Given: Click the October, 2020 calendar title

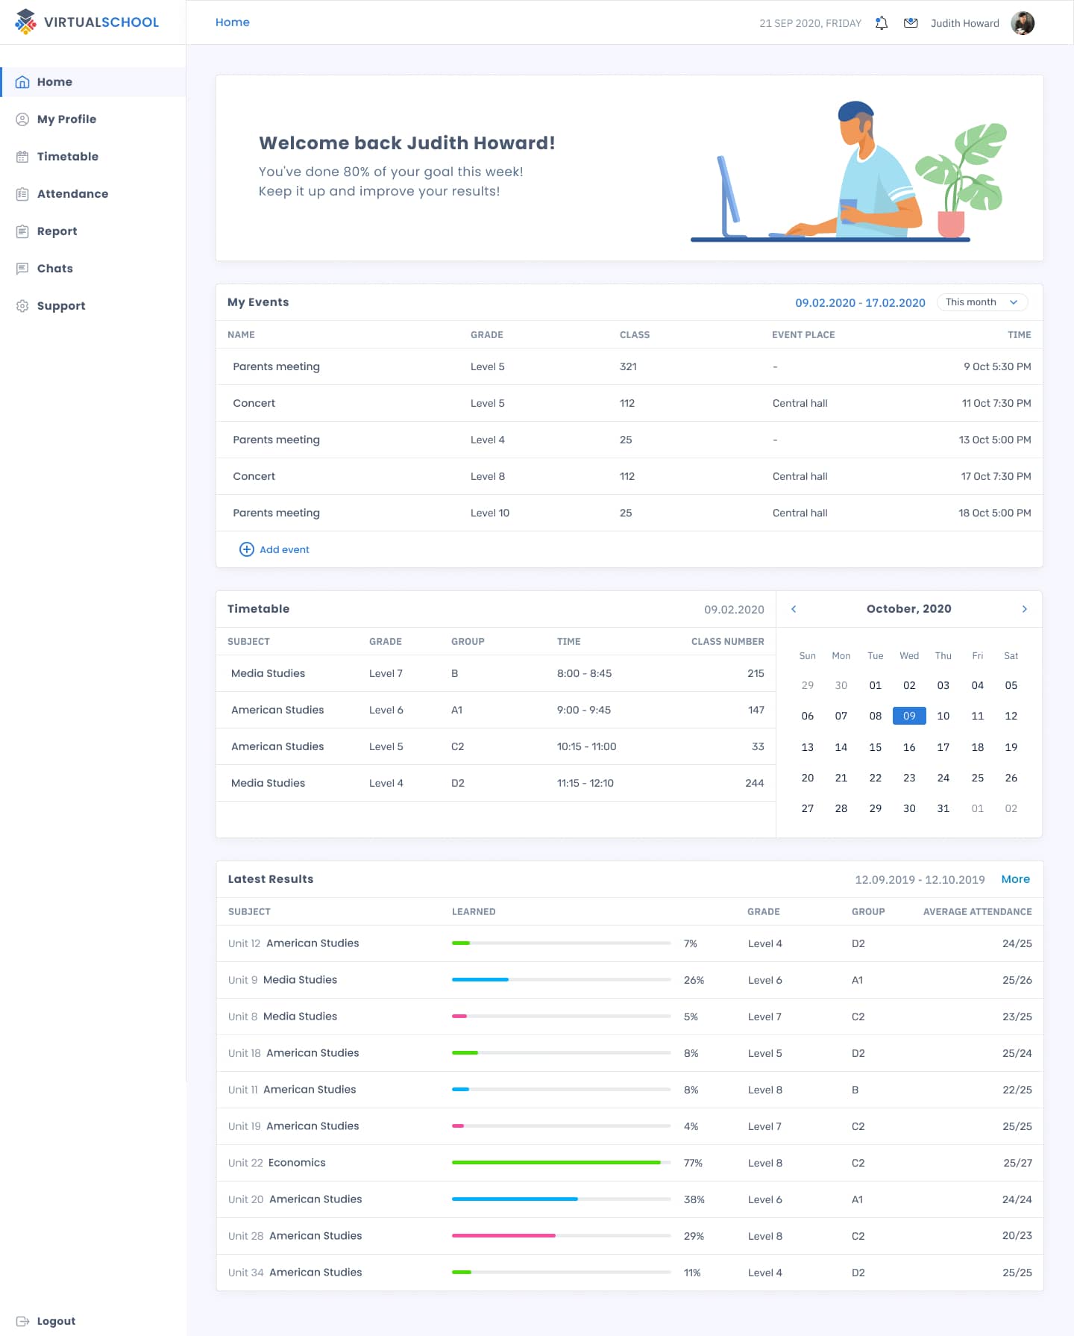Looking at the screenshot, I should pyautogui.click(x=908, y=609).
